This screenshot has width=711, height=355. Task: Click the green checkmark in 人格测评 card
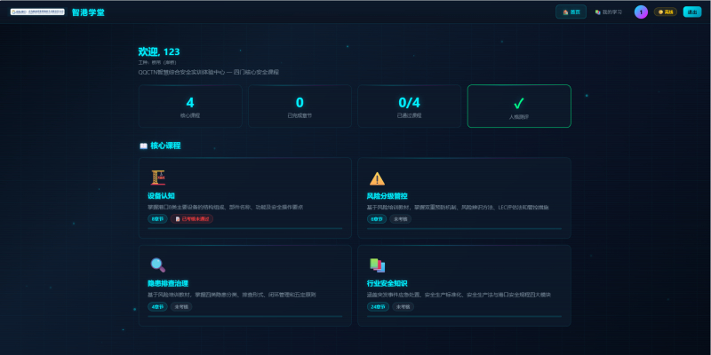519,104
